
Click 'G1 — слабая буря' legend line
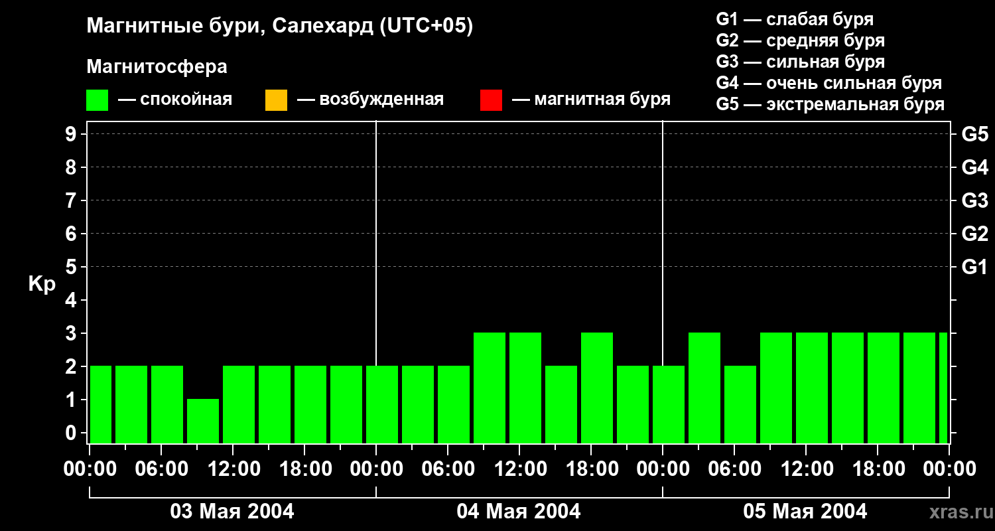[x=795, y=19]
